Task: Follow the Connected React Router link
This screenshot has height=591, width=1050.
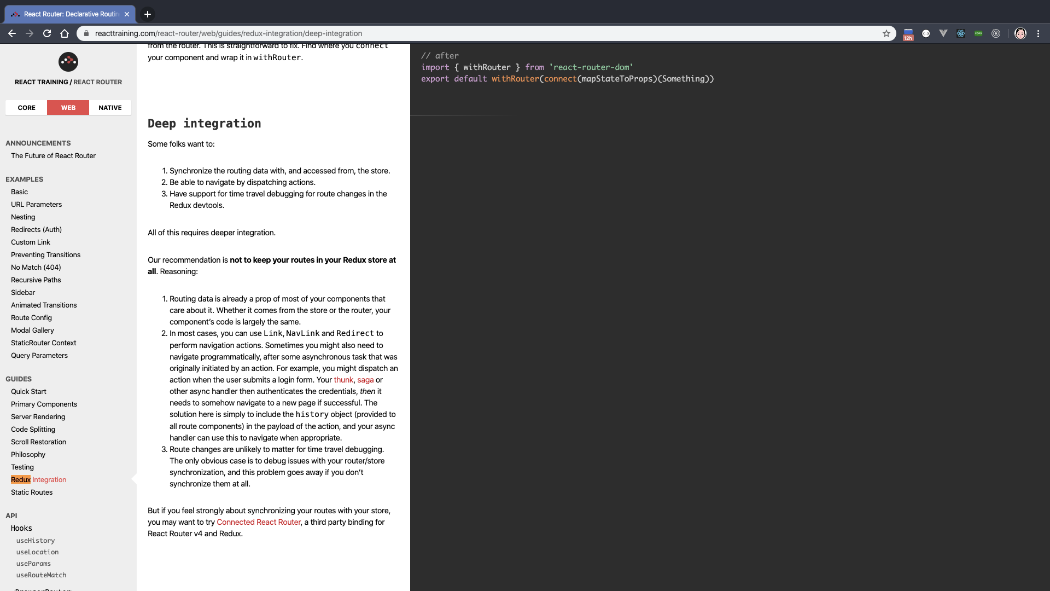Action: pyautogui.click(x=259, y=522)
